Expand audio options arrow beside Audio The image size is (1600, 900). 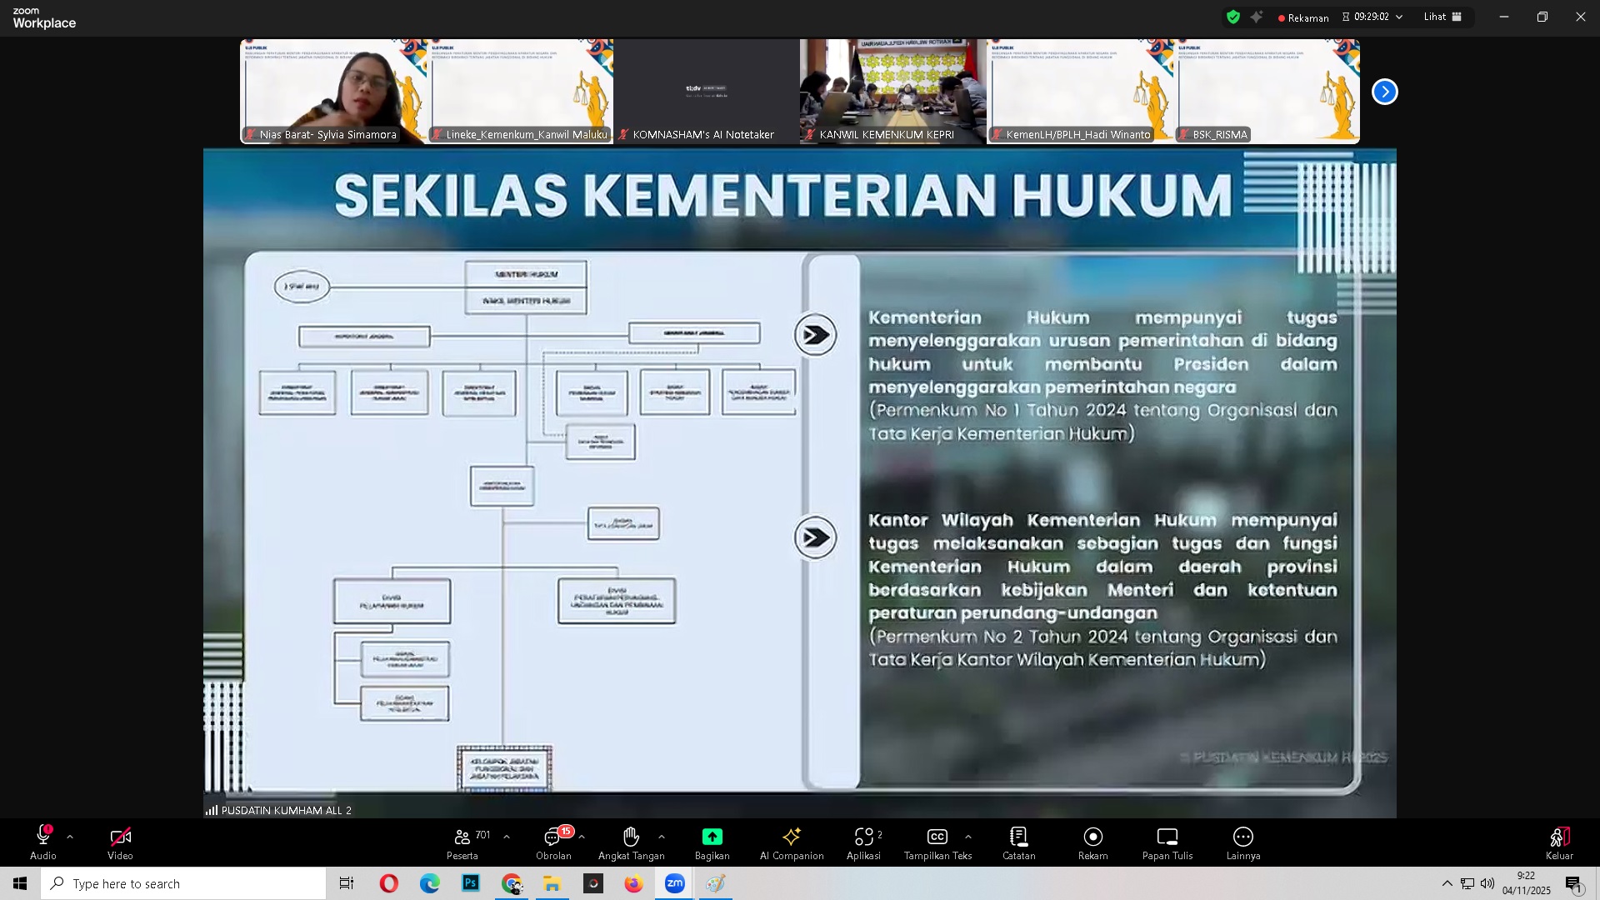pos(70,837)
